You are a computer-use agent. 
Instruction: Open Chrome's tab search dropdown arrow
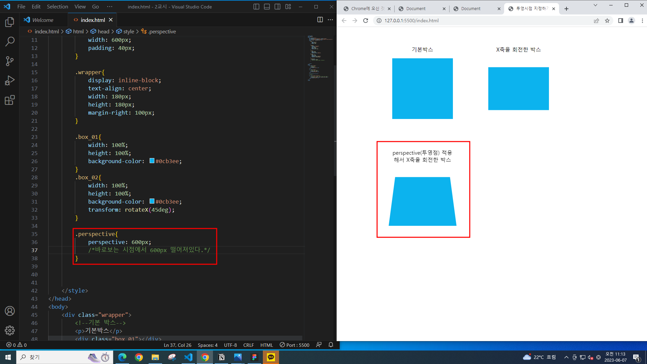pos(595,5)
